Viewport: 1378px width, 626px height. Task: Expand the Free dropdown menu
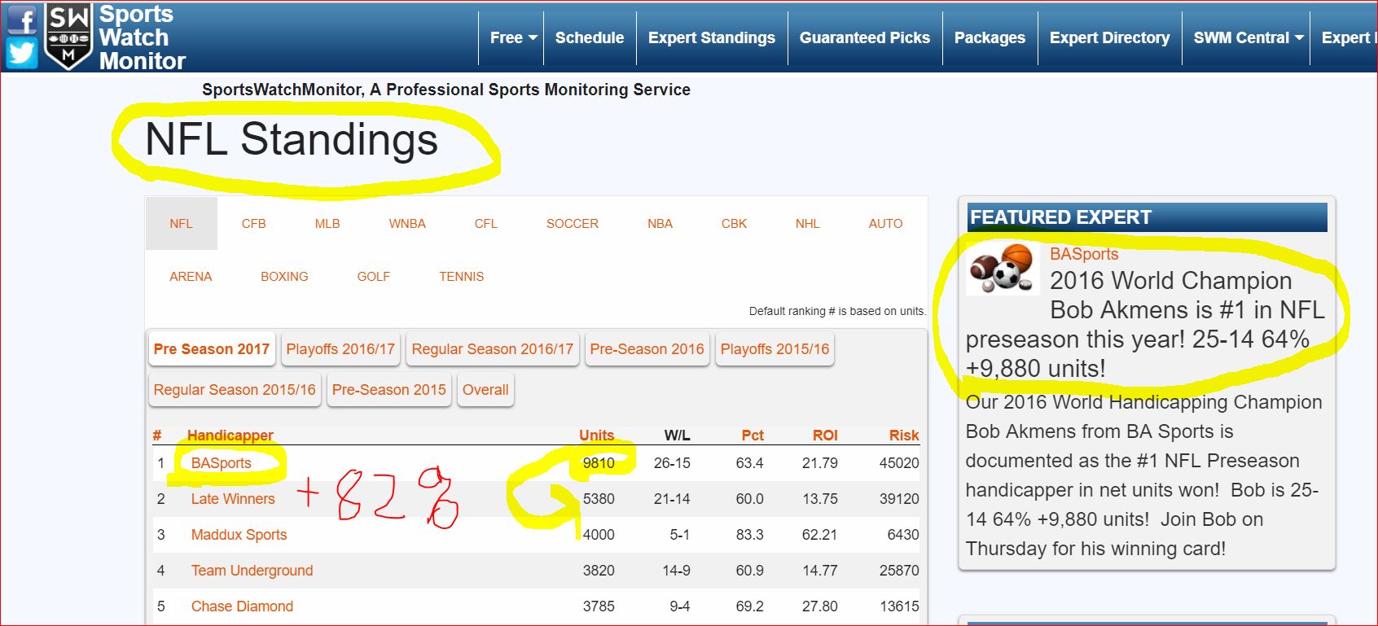point(513,37)
